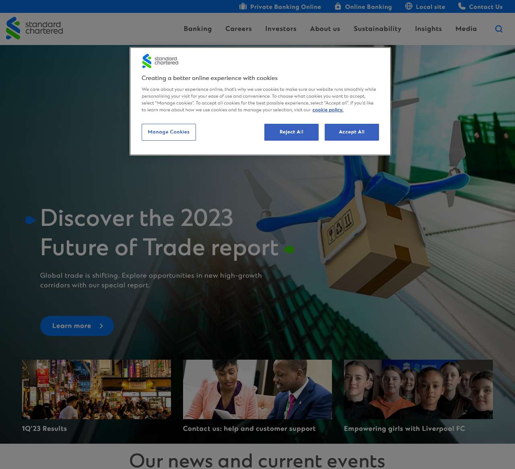Click the Discover the 2023 Future of Trade heading
The height and width of the screenshot is (469, 515).
coord(160,233)
